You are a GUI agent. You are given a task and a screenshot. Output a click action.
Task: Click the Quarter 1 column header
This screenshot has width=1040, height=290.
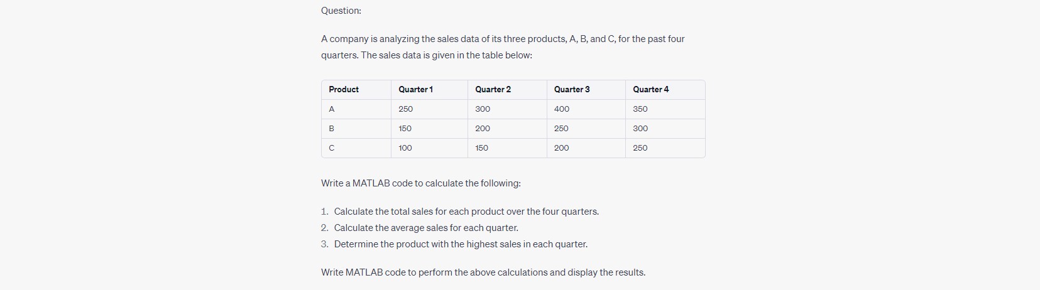415,90
